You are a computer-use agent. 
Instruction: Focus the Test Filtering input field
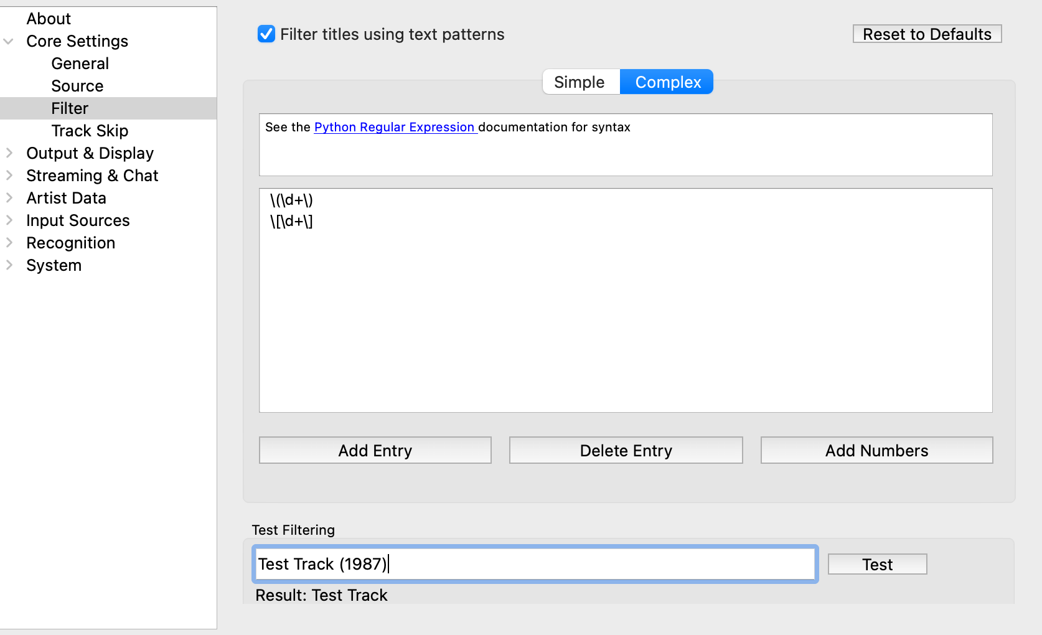[x=535, y=564]
